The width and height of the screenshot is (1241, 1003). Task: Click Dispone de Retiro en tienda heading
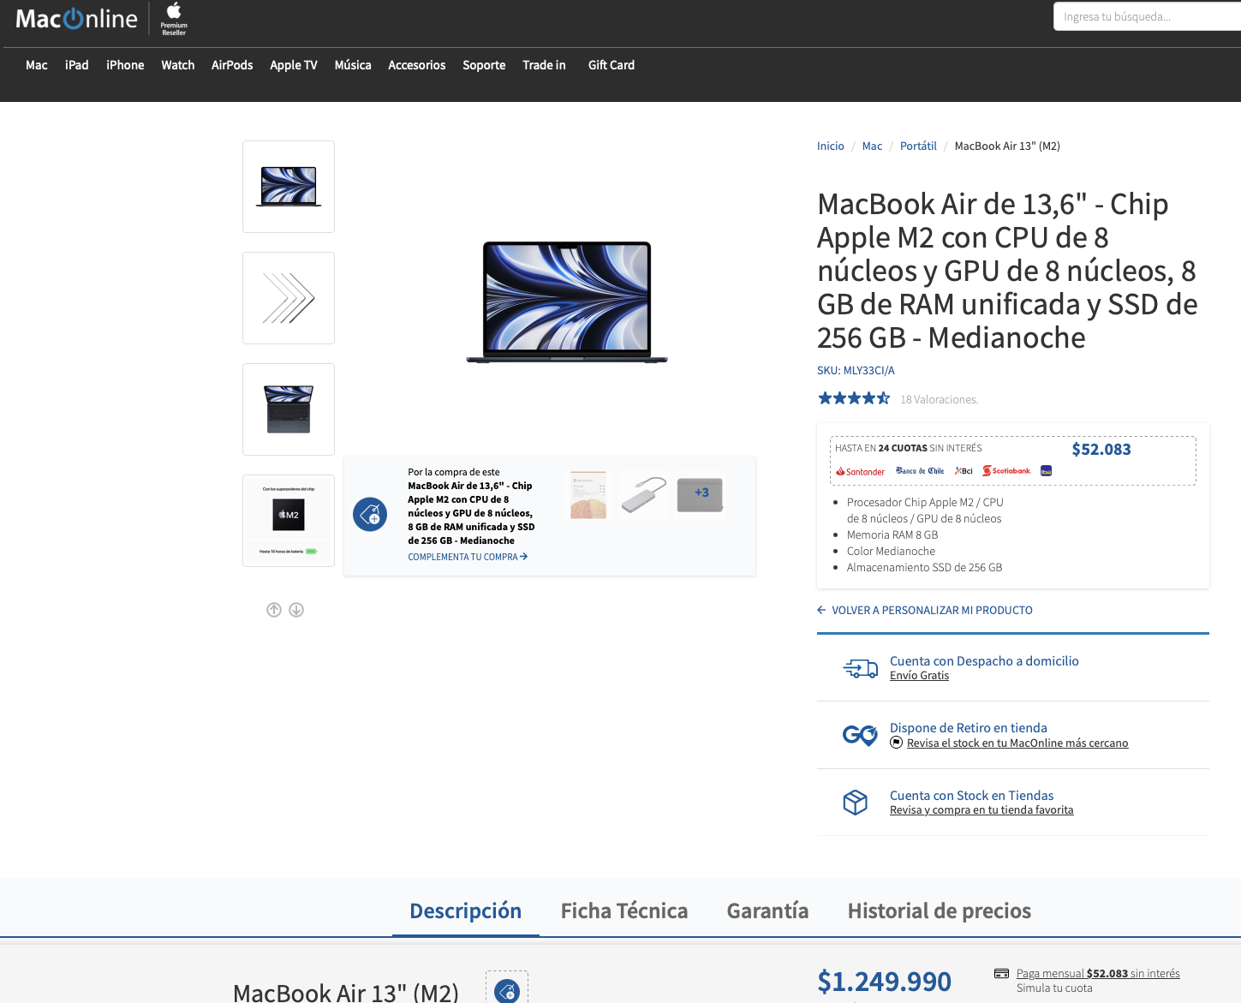tap(969, 727)
